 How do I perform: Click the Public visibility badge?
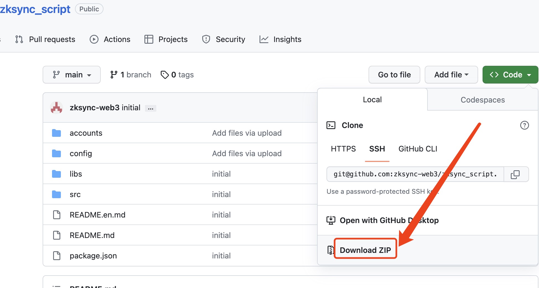point(89,9)
